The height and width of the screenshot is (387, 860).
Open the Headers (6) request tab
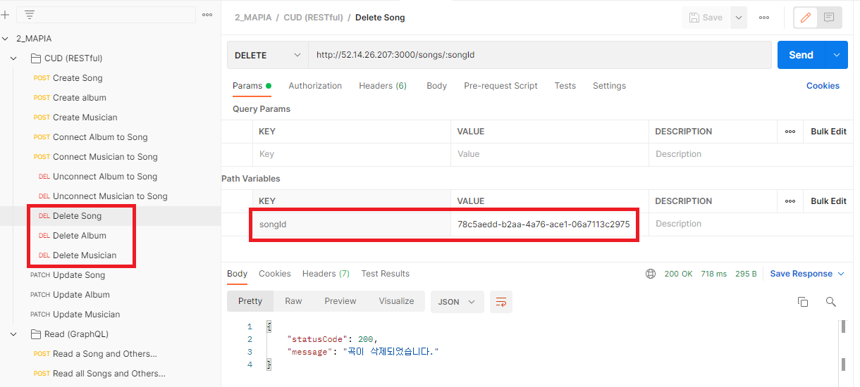tap(383, 86)
